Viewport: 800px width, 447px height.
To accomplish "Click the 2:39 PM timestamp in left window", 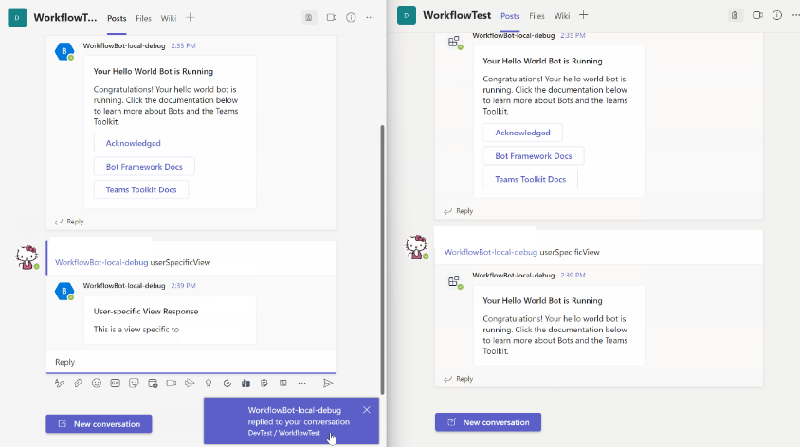I will (184, 286).
